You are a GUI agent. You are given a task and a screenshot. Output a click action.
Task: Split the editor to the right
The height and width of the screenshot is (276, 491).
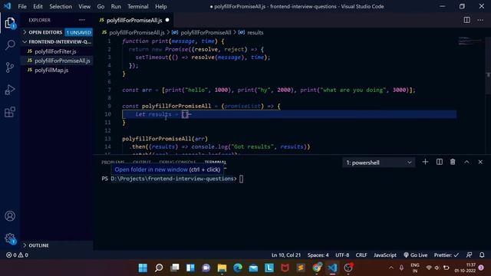(x=466, y=20)
